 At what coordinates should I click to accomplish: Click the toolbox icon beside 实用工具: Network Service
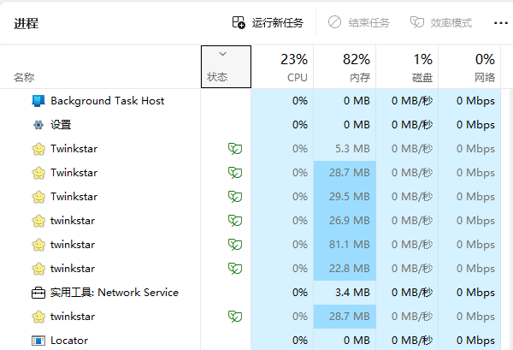point(38,293)
